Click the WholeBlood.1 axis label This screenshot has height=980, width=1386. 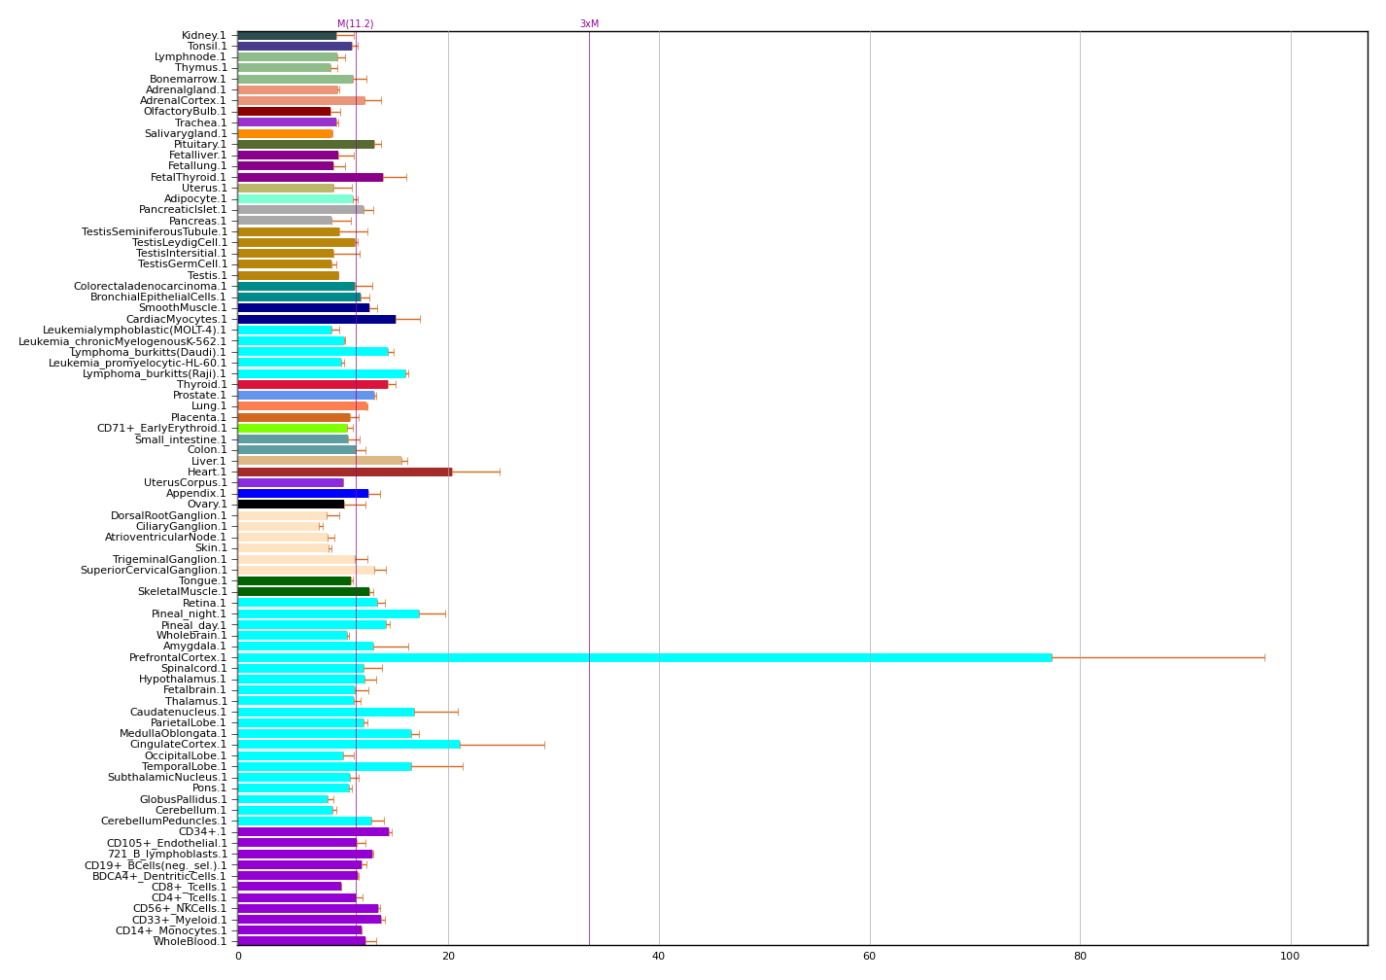coord(190,941)
